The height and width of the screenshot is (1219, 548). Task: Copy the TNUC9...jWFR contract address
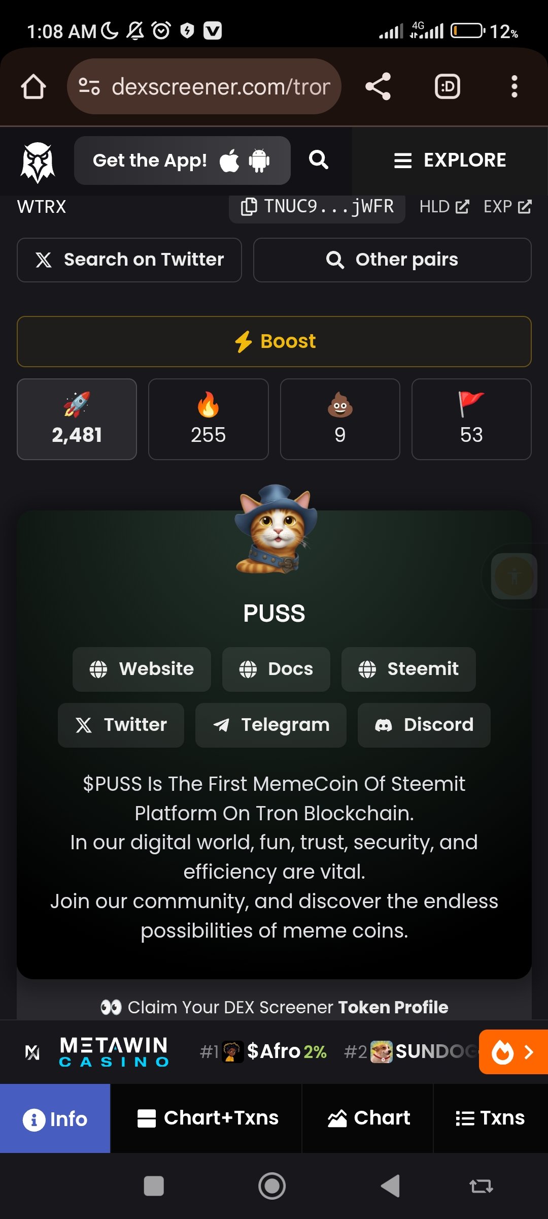point(317,207)
